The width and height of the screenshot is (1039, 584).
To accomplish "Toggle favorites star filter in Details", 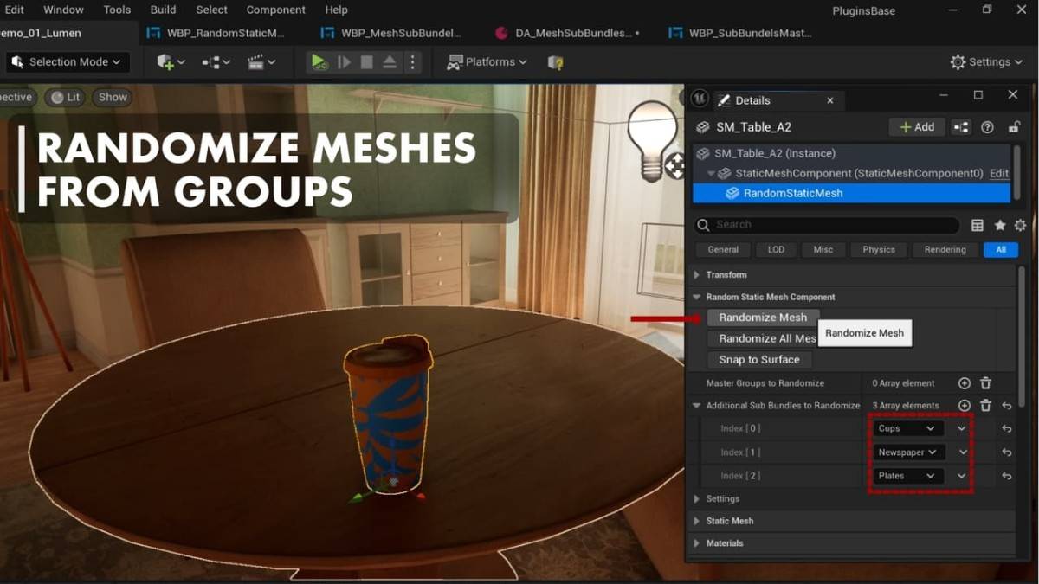I will point(1000,225).
